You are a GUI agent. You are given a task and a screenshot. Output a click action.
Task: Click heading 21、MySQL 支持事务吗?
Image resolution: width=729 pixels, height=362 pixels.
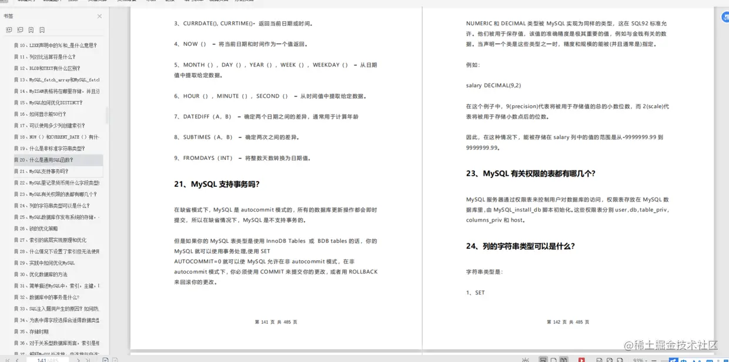[x=217, y=184]
